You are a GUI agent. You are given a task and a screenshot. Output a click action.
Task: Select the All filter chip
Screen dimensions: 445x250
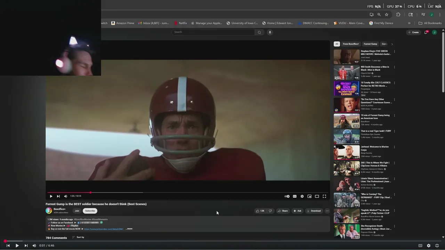click(337, 44)
